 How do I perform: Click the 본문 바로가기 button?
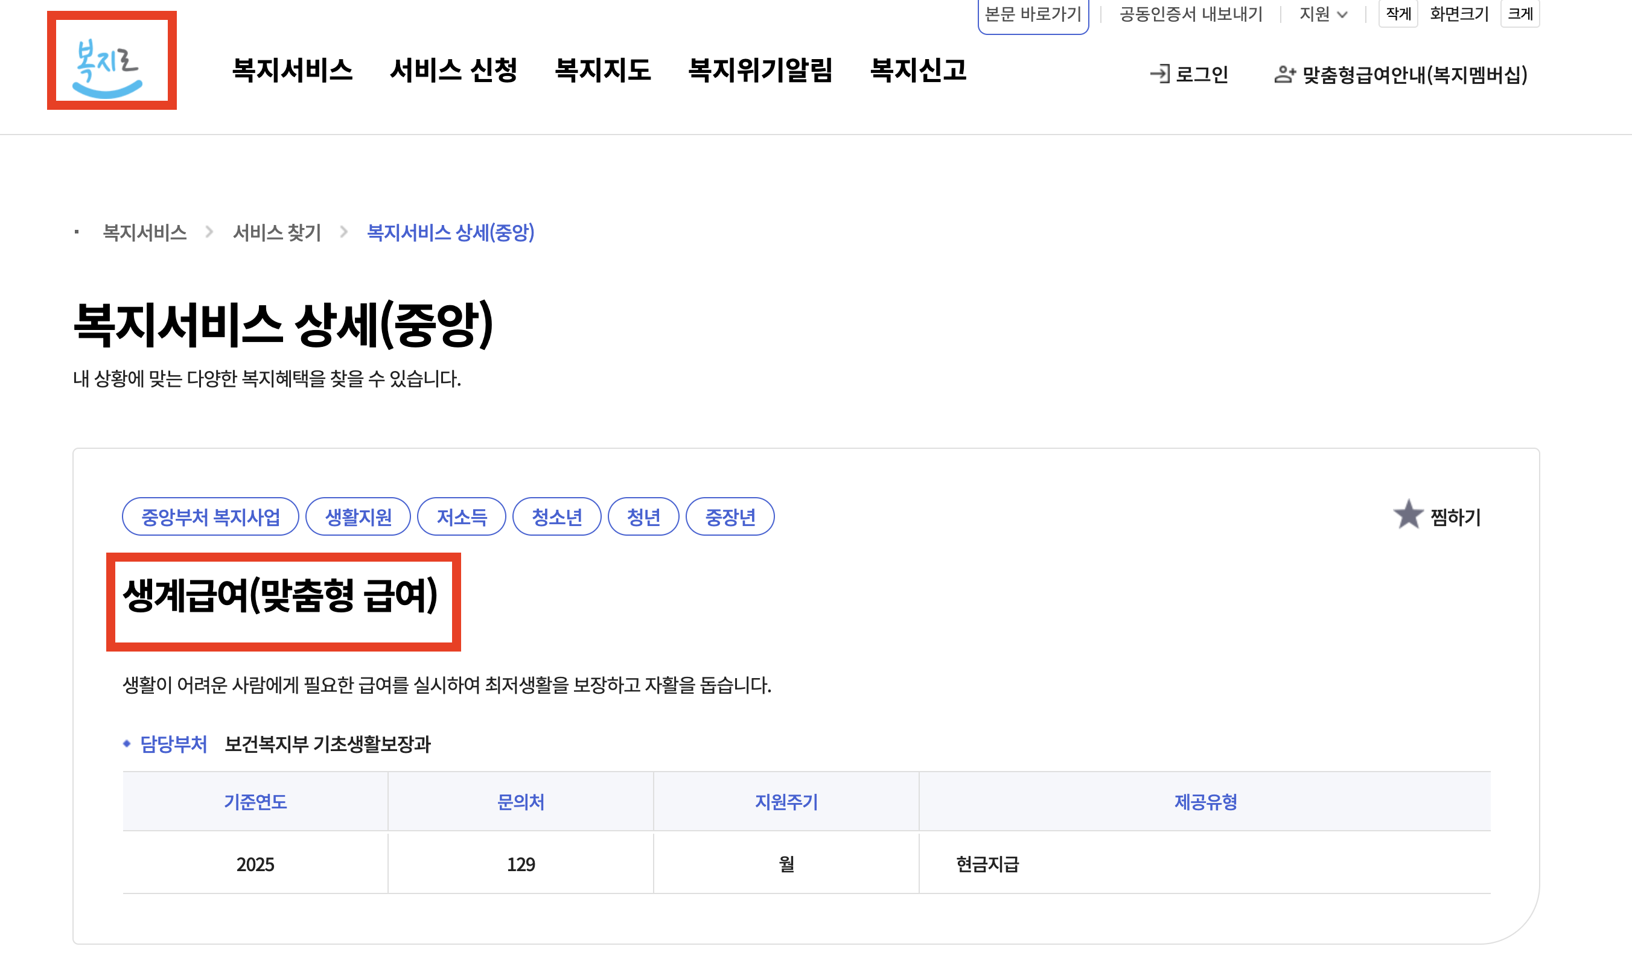point(1032,14)
